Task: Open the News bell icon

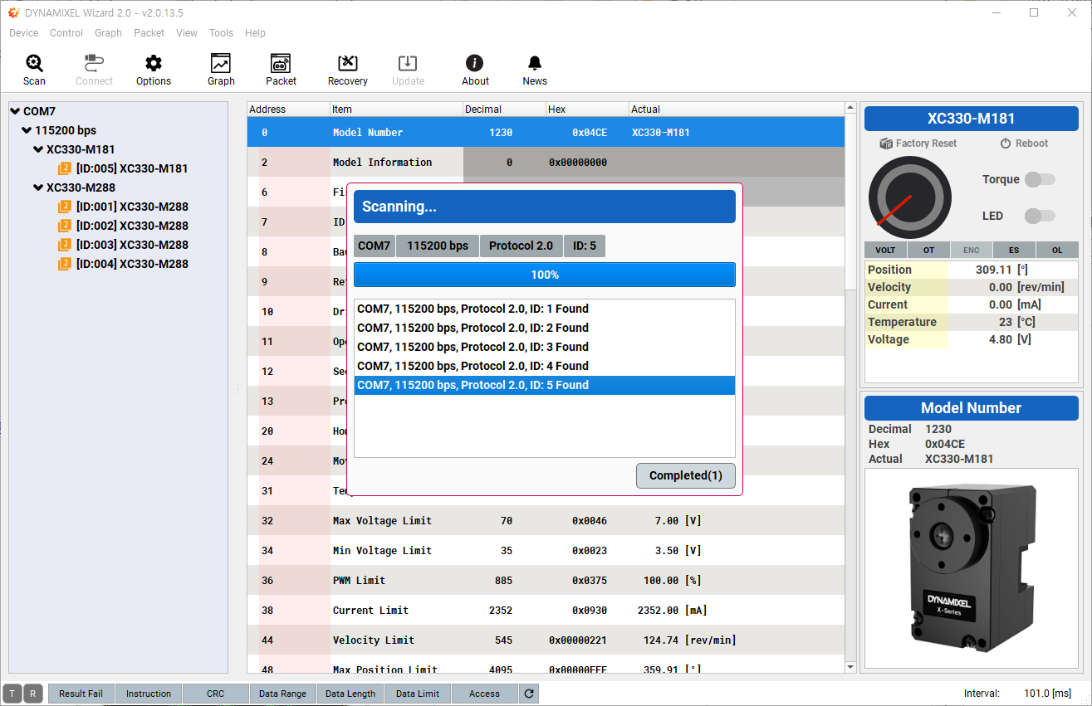Action: [535, 70]
